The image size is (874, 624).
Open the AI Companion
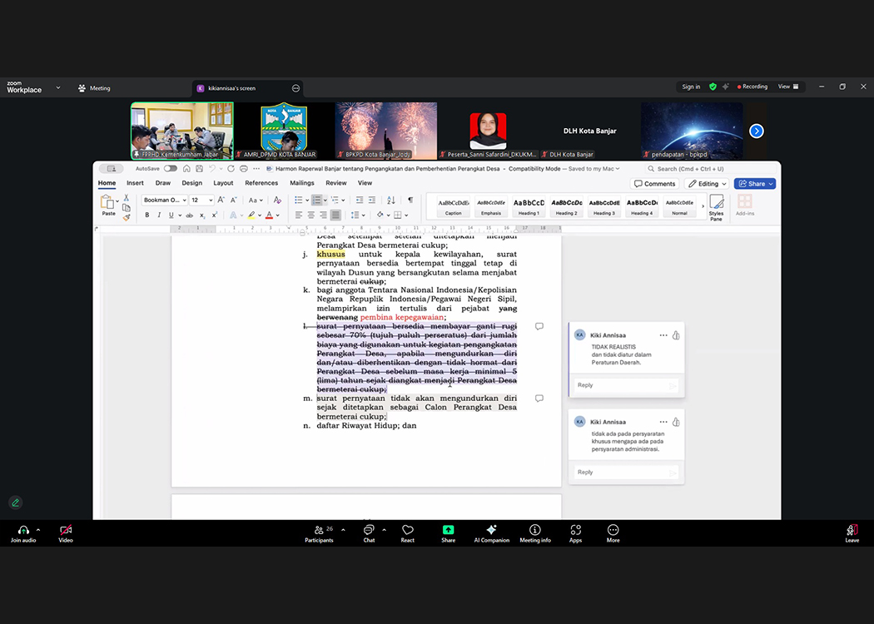pos(491,530)
